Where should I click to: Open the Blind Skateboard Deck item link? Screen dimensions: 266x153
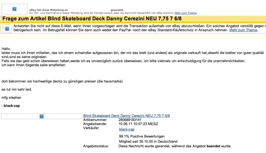[x=126, y=116]
